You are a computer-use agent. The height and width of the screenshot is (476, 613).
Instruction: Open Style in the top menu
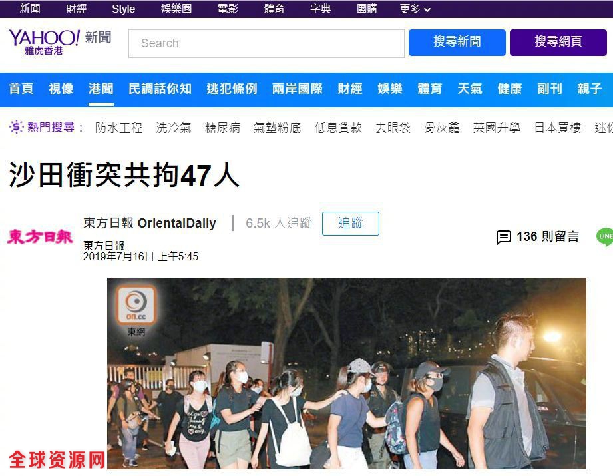tap(123, 9)
